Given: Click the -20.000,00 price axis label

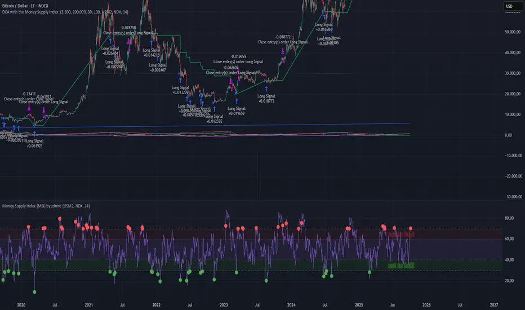Looking at the screenshot, I should [513, 176].
